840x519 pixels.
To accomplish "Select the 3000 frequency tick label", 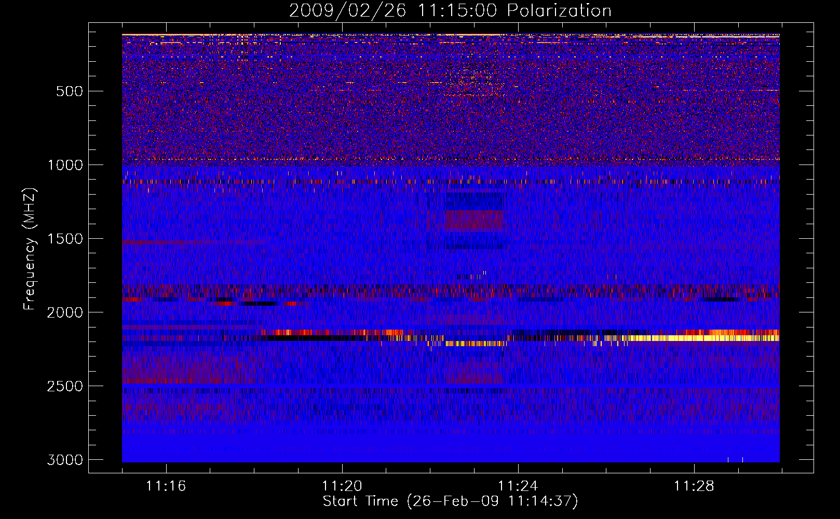I will click(65, 460).
